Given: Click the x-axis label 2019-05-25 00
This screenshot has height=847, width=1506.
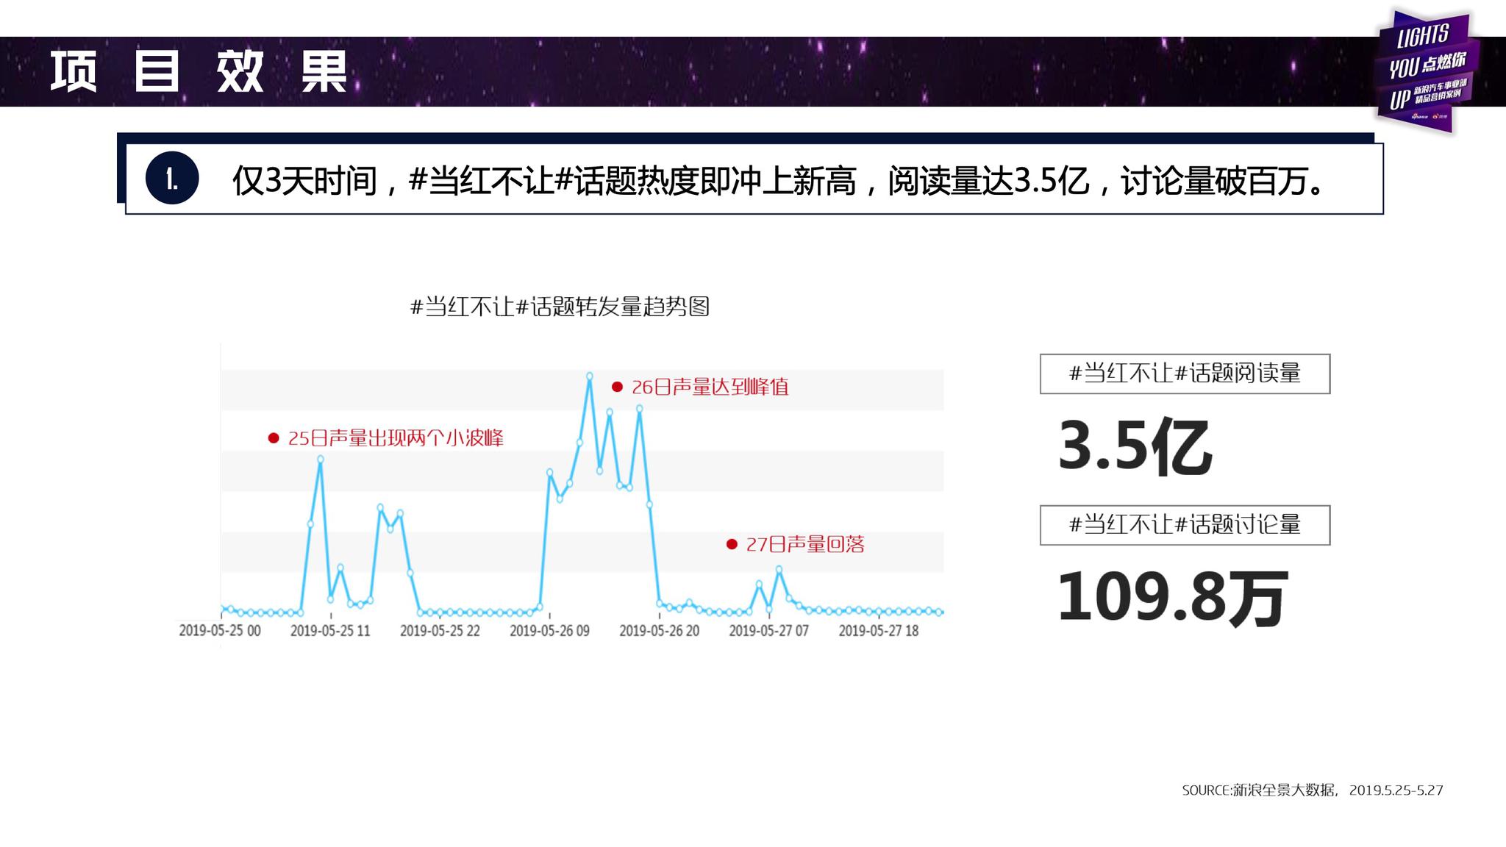Looking at the screenshot, I should [220, 631].
